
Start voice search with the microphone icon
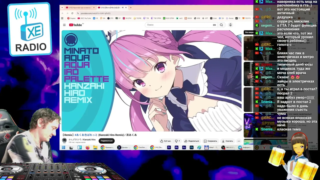click(x=230, y=25)
